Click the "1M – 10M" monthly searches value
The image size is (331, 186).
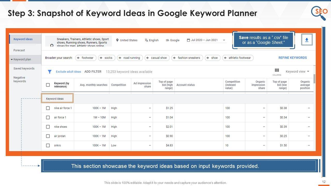pos(99,118)
